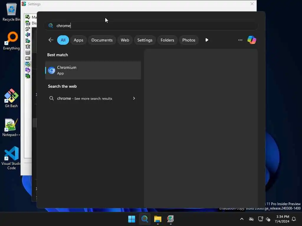Select the purple removable devices icon

[x=28, y=70]
